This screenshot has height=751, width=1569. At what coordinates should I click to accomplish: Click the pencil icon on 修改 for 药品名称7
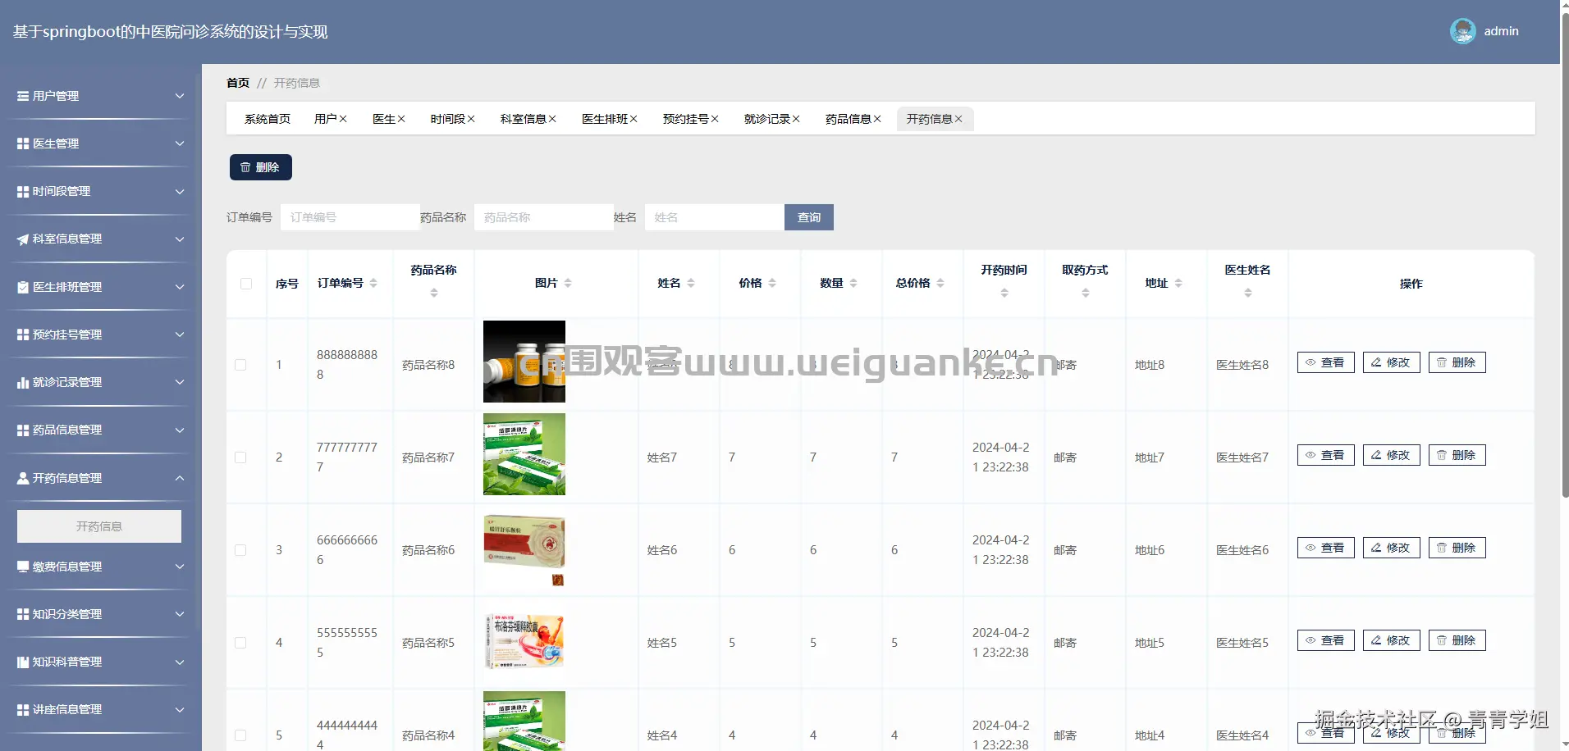(1375, 454)
